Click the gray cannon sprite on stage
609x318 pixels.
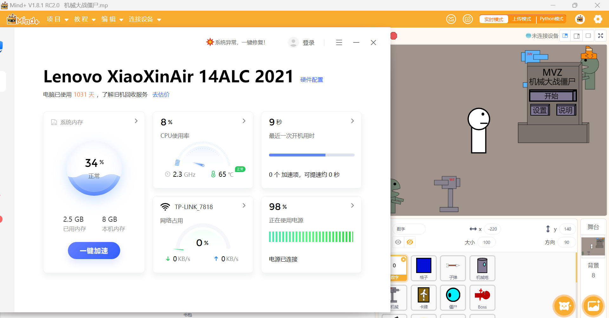click(448, 194)
